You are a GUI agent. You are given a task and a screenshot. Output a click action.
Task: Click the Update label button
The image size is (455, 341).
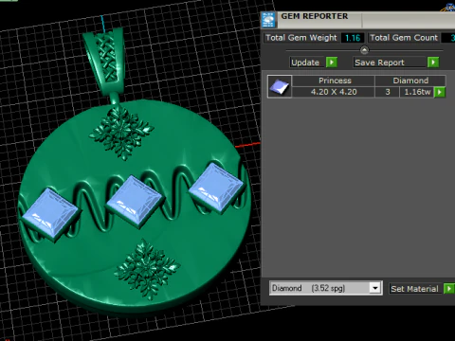pos(305,63)
